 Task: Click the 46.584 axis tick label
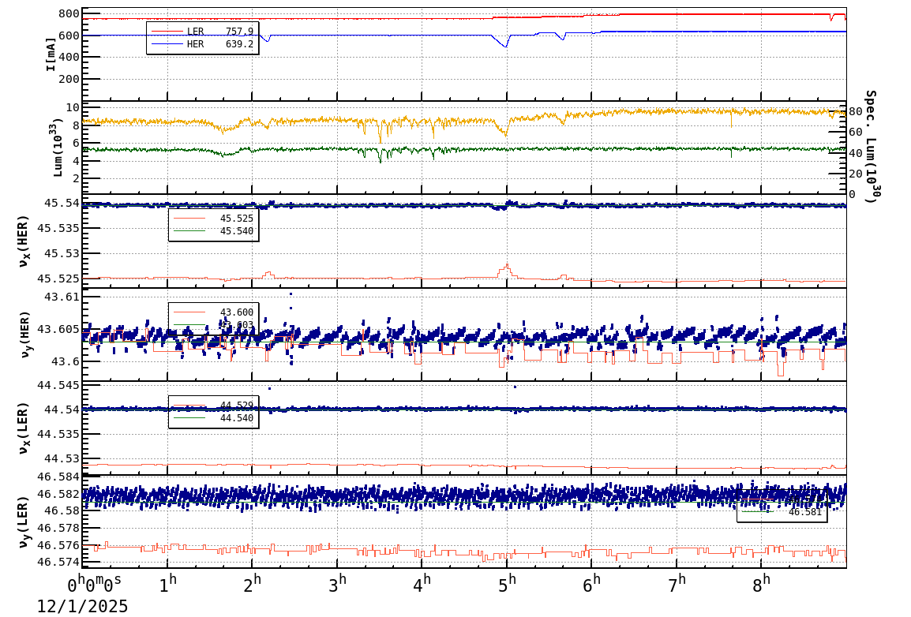click(x=58, y=477)
